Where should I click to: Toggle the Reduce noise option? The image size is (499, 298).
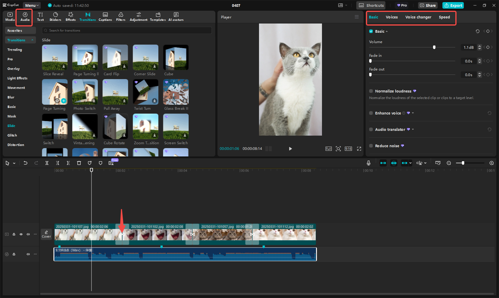[371, 146]
